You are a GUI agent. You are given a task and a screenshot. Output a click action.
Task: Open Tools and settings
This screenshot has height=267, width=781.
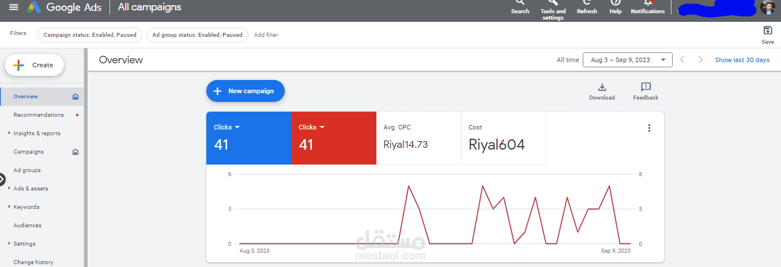[553, 3]
